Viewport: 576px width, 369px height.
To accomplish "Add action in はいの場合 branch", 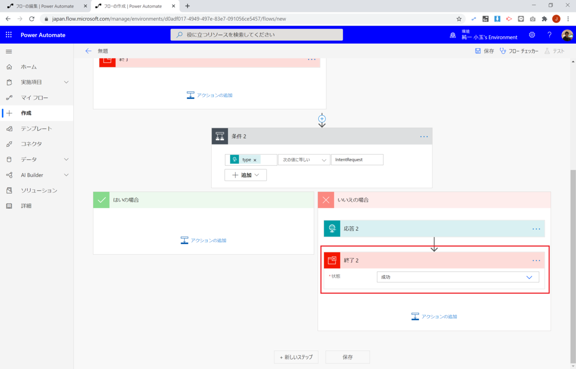I will pyautogui.click(x=203, y=240).
